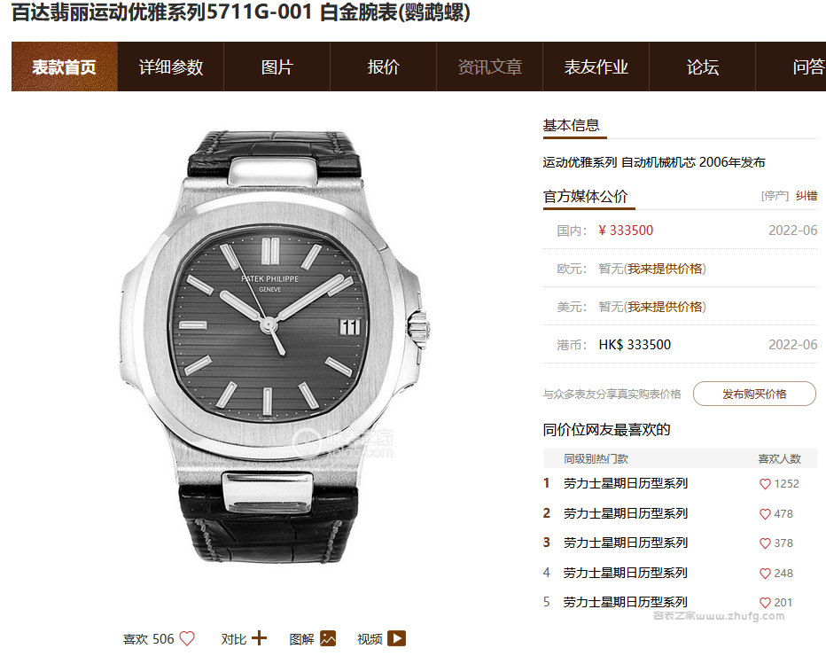Click the heart icon next to 201
826x664 pixels.
[765, 602]
